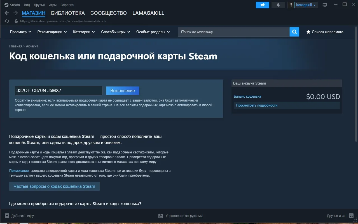Click the question mark avatar icon

coord(291,5)
